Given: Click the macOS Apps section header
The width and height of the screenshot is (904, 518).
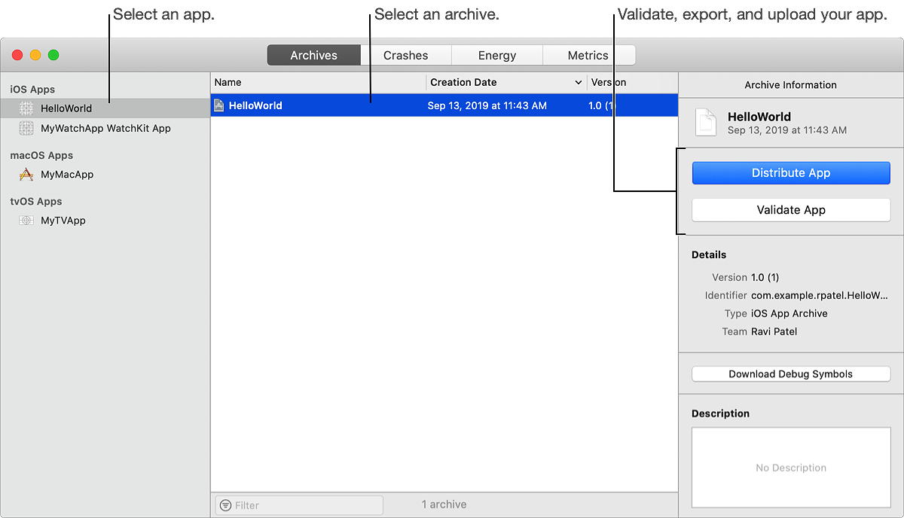Looking at the screenshot, I should pyautogui.click(x=41, y=156).
